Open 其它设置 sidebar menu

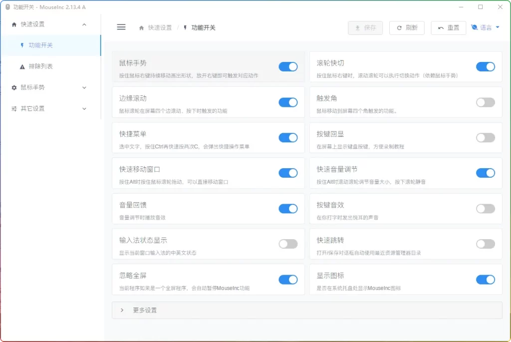coord(50,108)
